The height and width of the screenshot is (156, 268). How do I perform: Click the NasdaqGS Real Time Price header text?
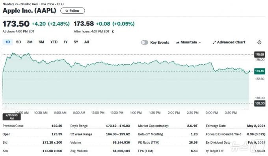pyautogui.click(x=33, y=4)
